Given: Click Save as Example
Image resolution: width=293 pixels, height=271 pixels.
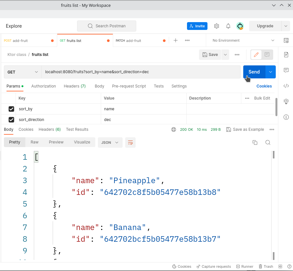Looking at the screenshot, I should pyautogui.click(x=245, y=129).
